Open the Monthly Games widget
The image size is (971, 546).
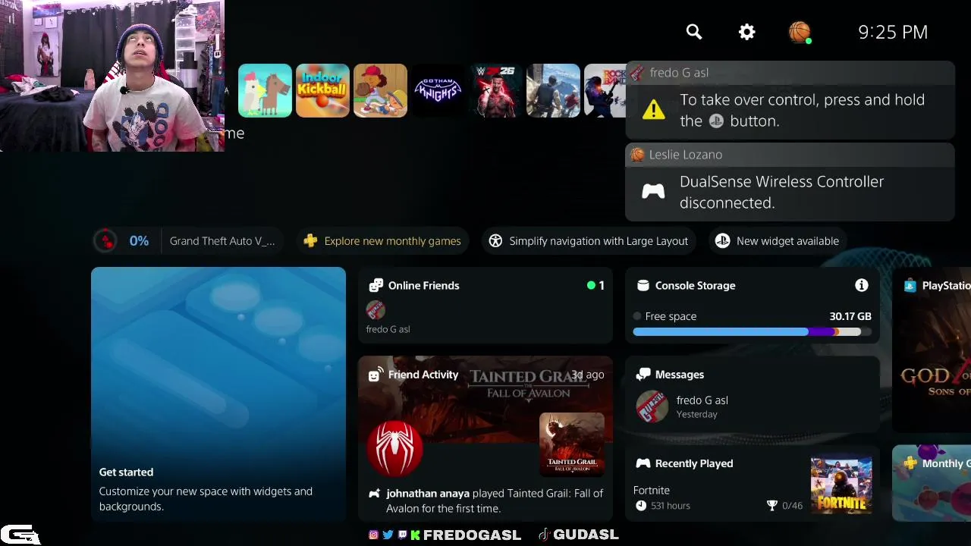(932, 483)
